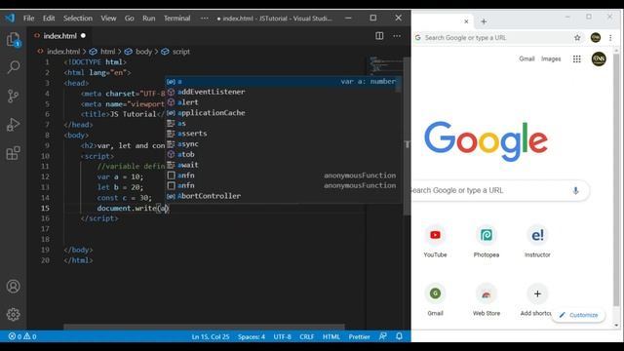Screen dimensions: 624x351
Task: Open the Images link on the Google page
Action: (551, 58)
